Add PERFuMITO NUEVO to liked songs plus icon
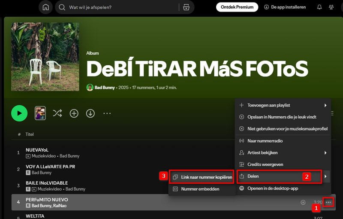 pyautogui.click(x=303, y=202)
